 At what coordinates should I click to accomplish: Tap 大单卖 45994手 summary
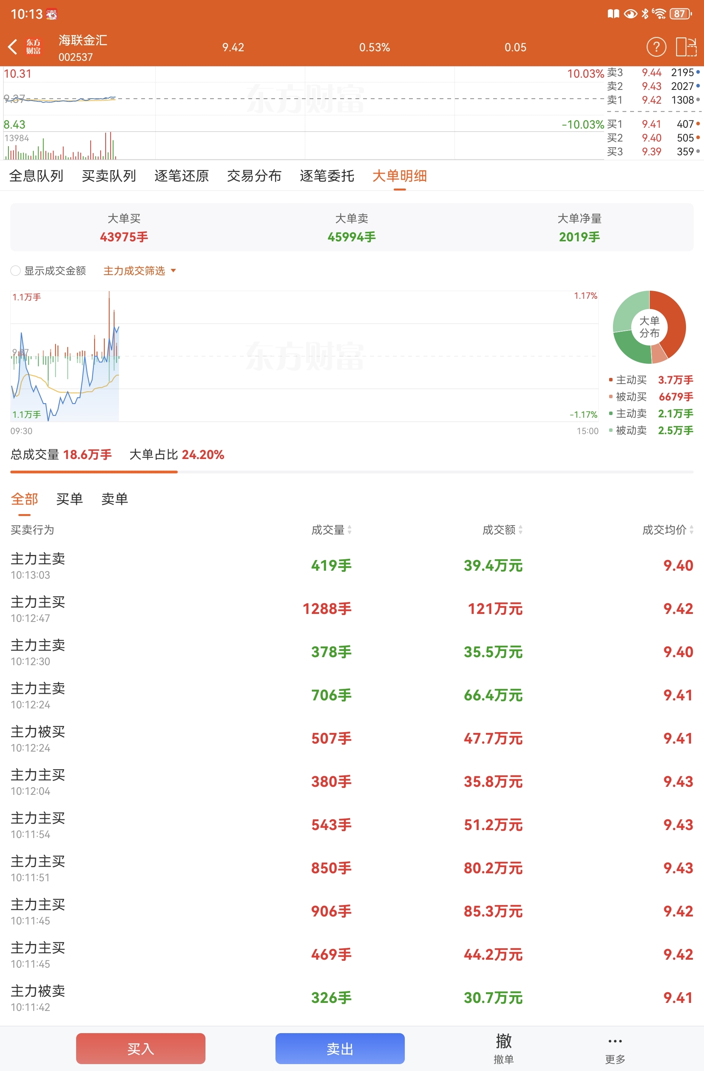[352, 228]
